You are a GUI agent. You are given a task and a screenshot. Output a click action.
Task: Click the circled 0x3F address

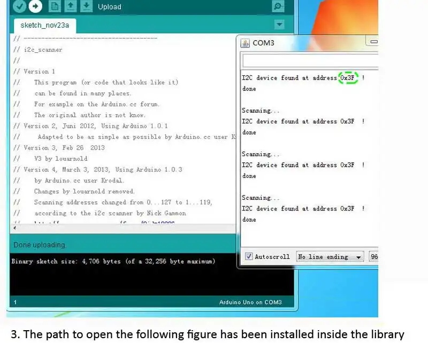[x=348, y=77]
